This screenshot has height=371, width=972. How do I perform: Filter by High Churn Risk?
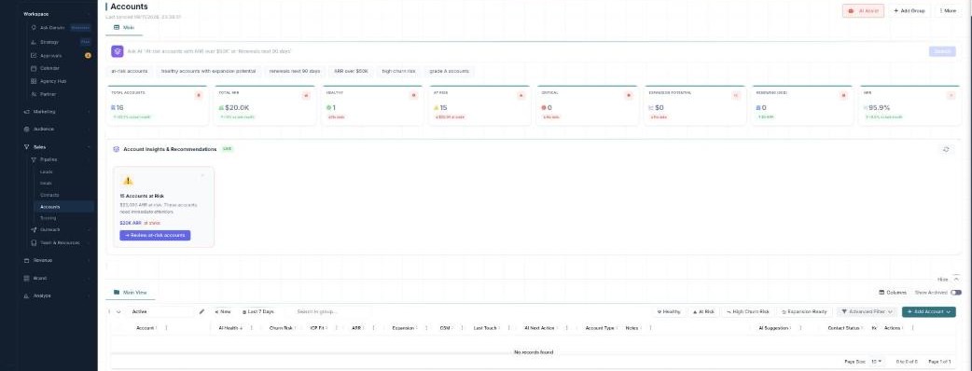pyautogui.click(x=748, y=311)
